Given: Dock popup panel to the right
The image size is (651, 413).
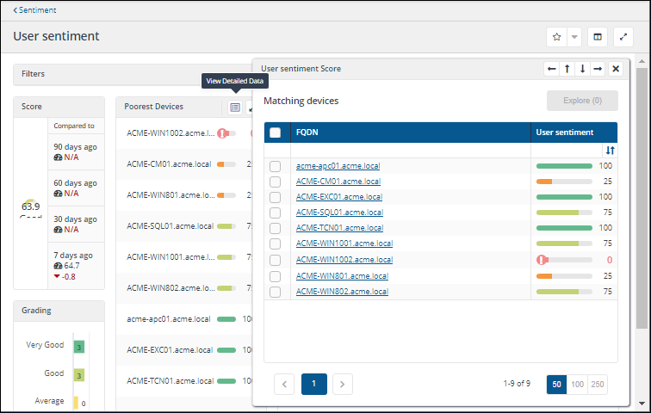Looking at the screenshot, I should coord(598,69).
